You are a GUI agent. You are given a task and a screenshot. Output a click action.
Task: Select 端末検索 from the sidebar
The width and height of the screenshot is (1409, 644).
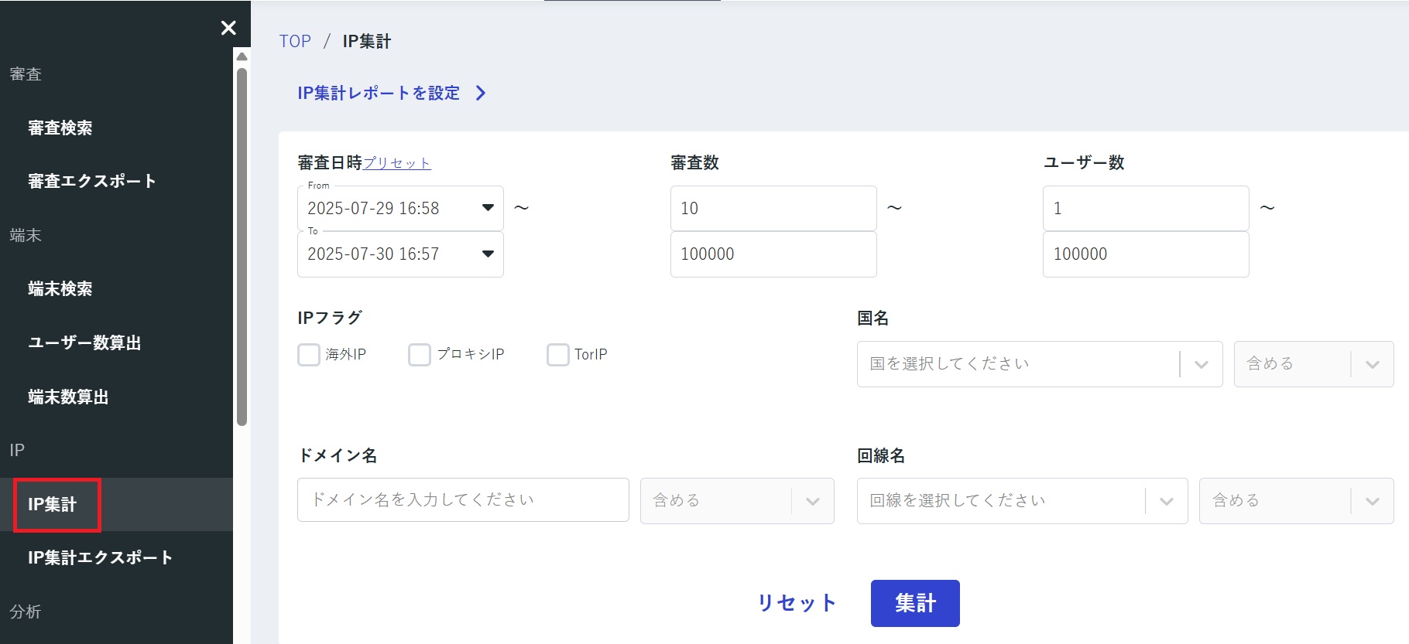point(60,289)
